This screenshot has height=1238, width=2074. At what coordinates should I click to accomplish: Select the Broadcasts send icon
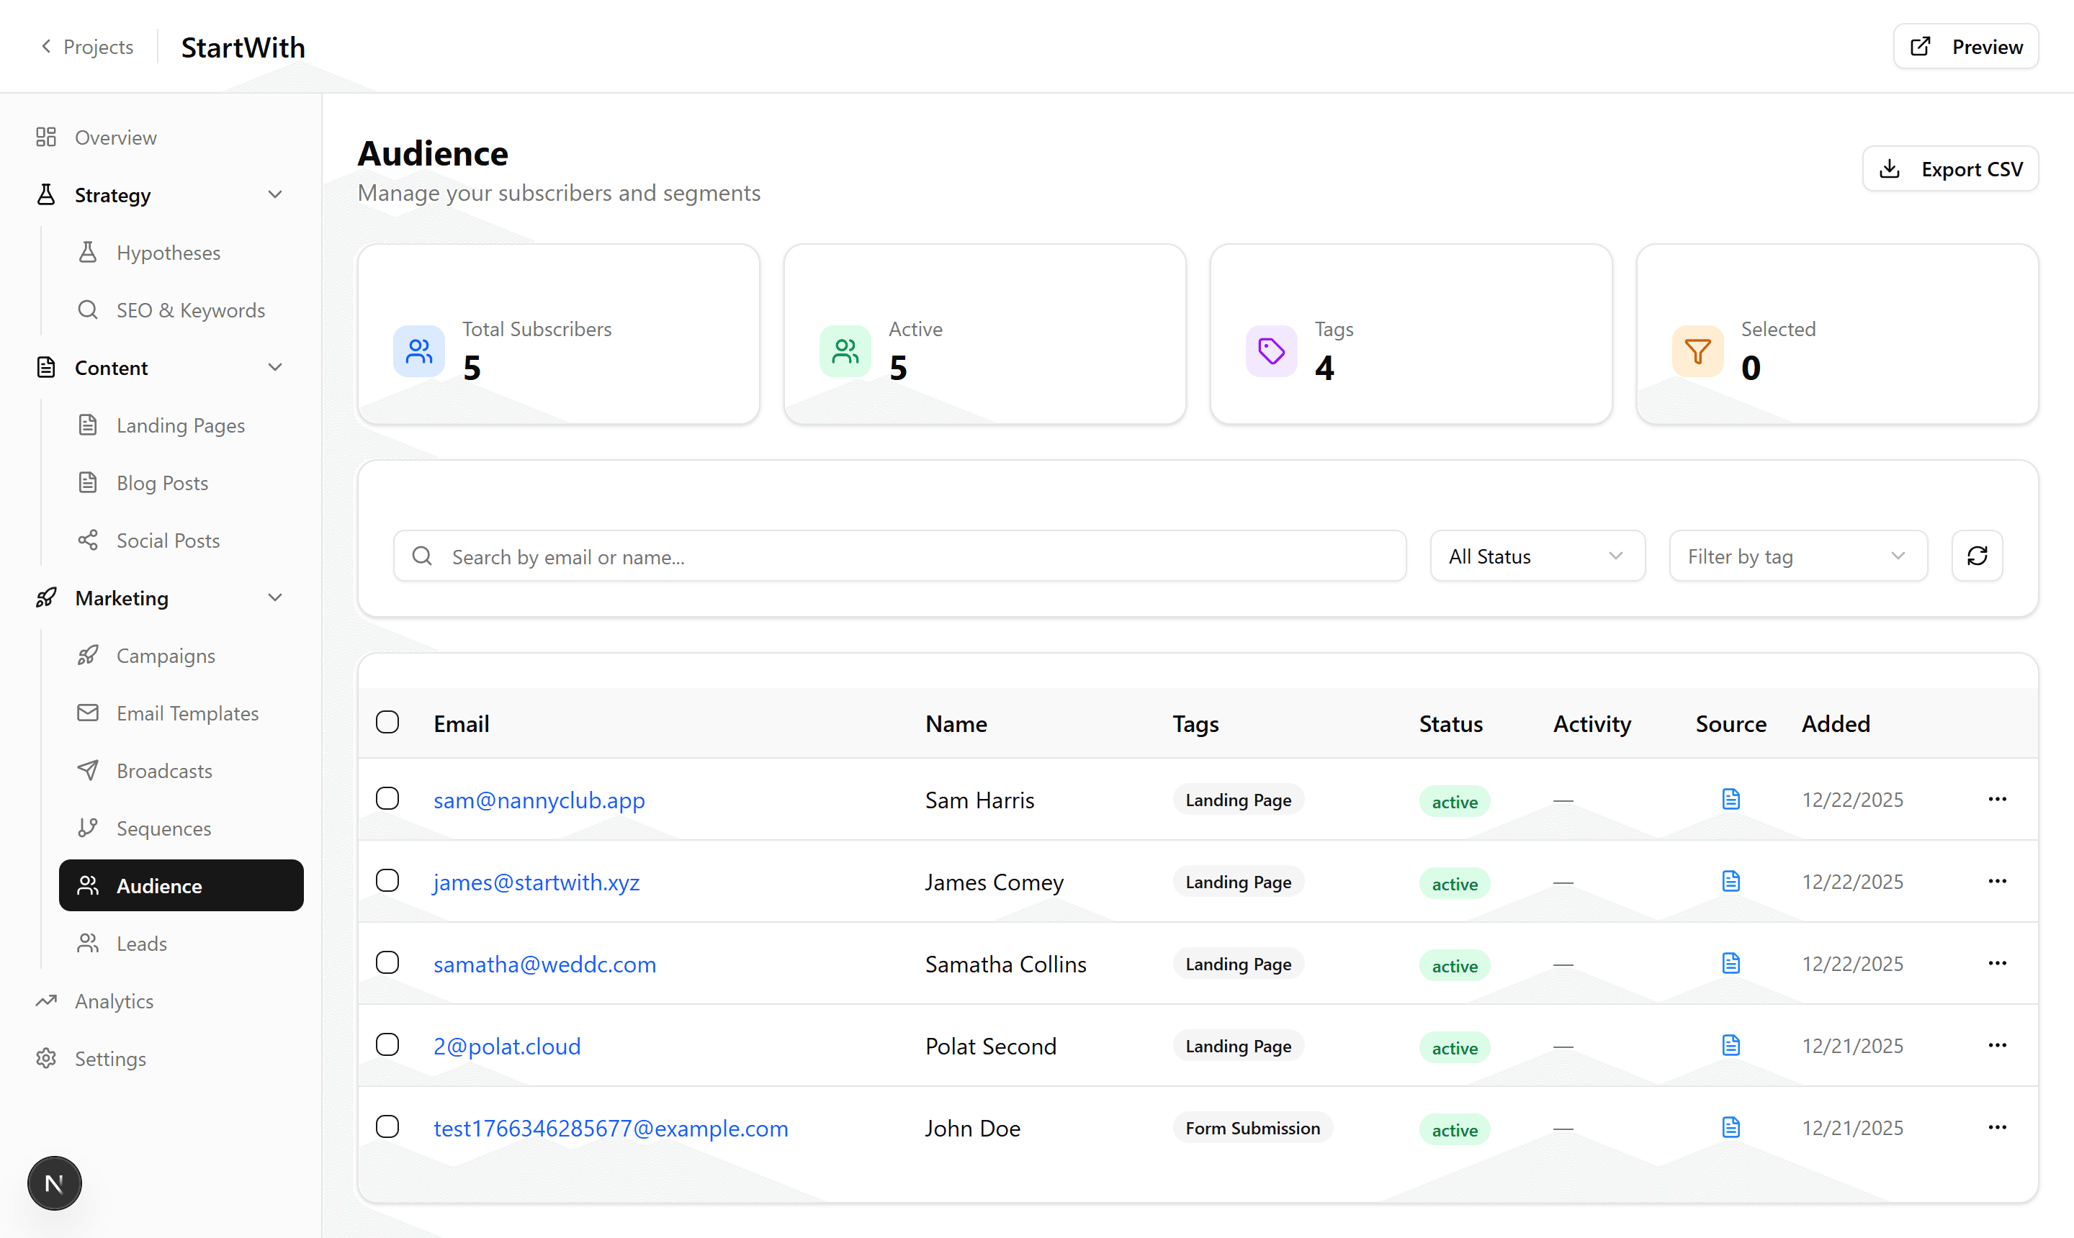pyautogui.click(x=88, y=770)
